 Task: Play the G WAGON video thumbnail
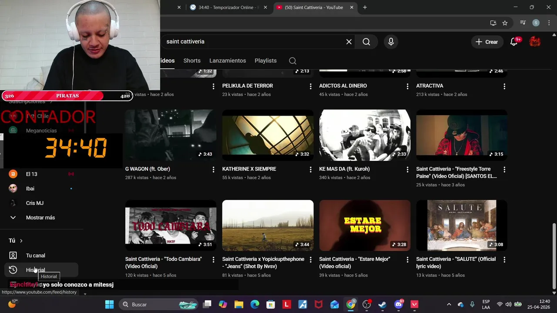click(x=171, y=135)
